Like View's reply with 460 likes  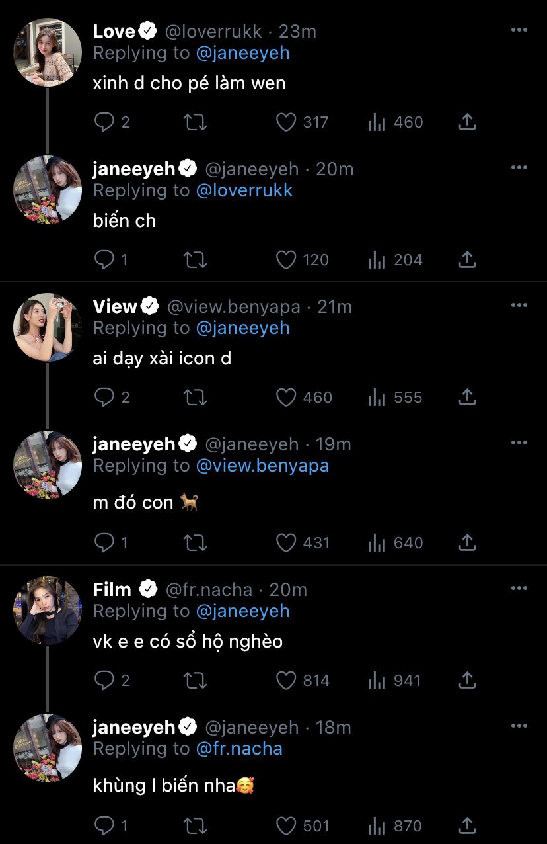286,398
